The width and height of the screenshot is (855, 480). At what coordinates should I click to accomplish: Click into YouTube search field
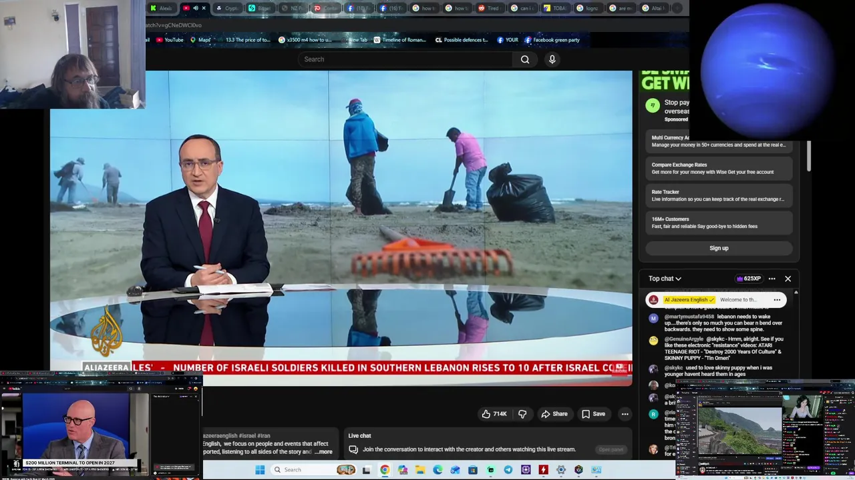click(x=405, y=59)
